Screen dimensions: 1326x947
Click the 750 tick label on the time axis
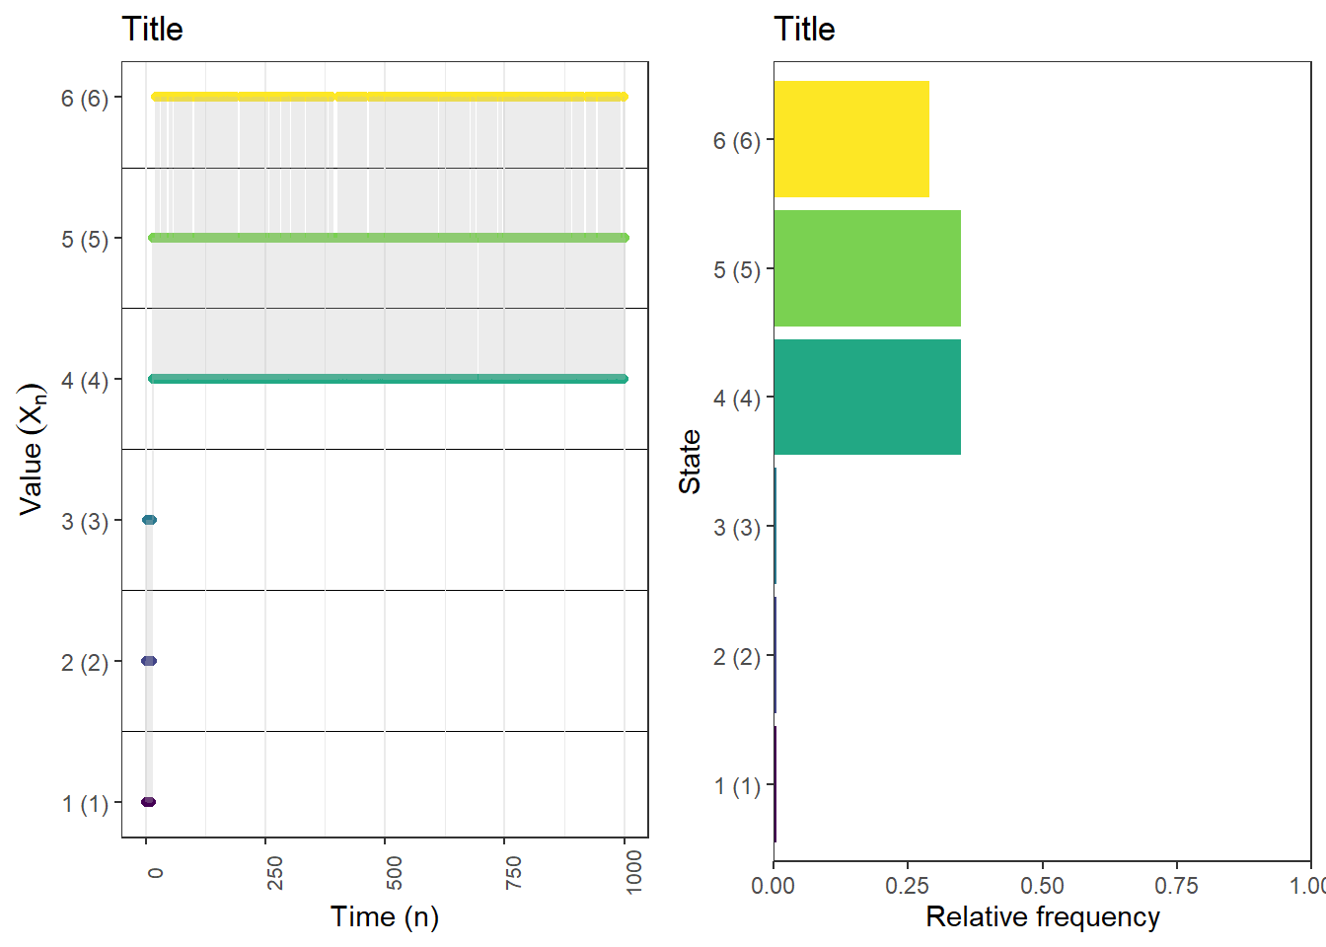click(513, 873)
